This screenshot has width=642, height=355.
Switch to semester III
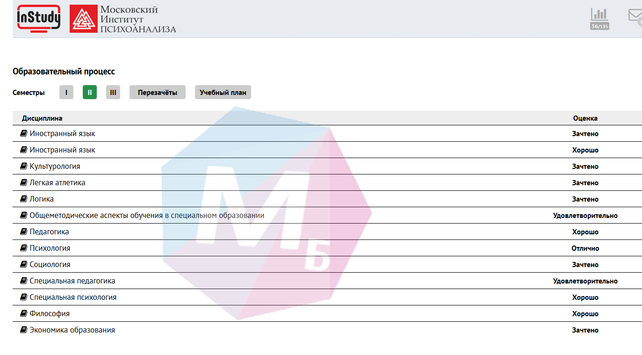(x=113, y=93)
